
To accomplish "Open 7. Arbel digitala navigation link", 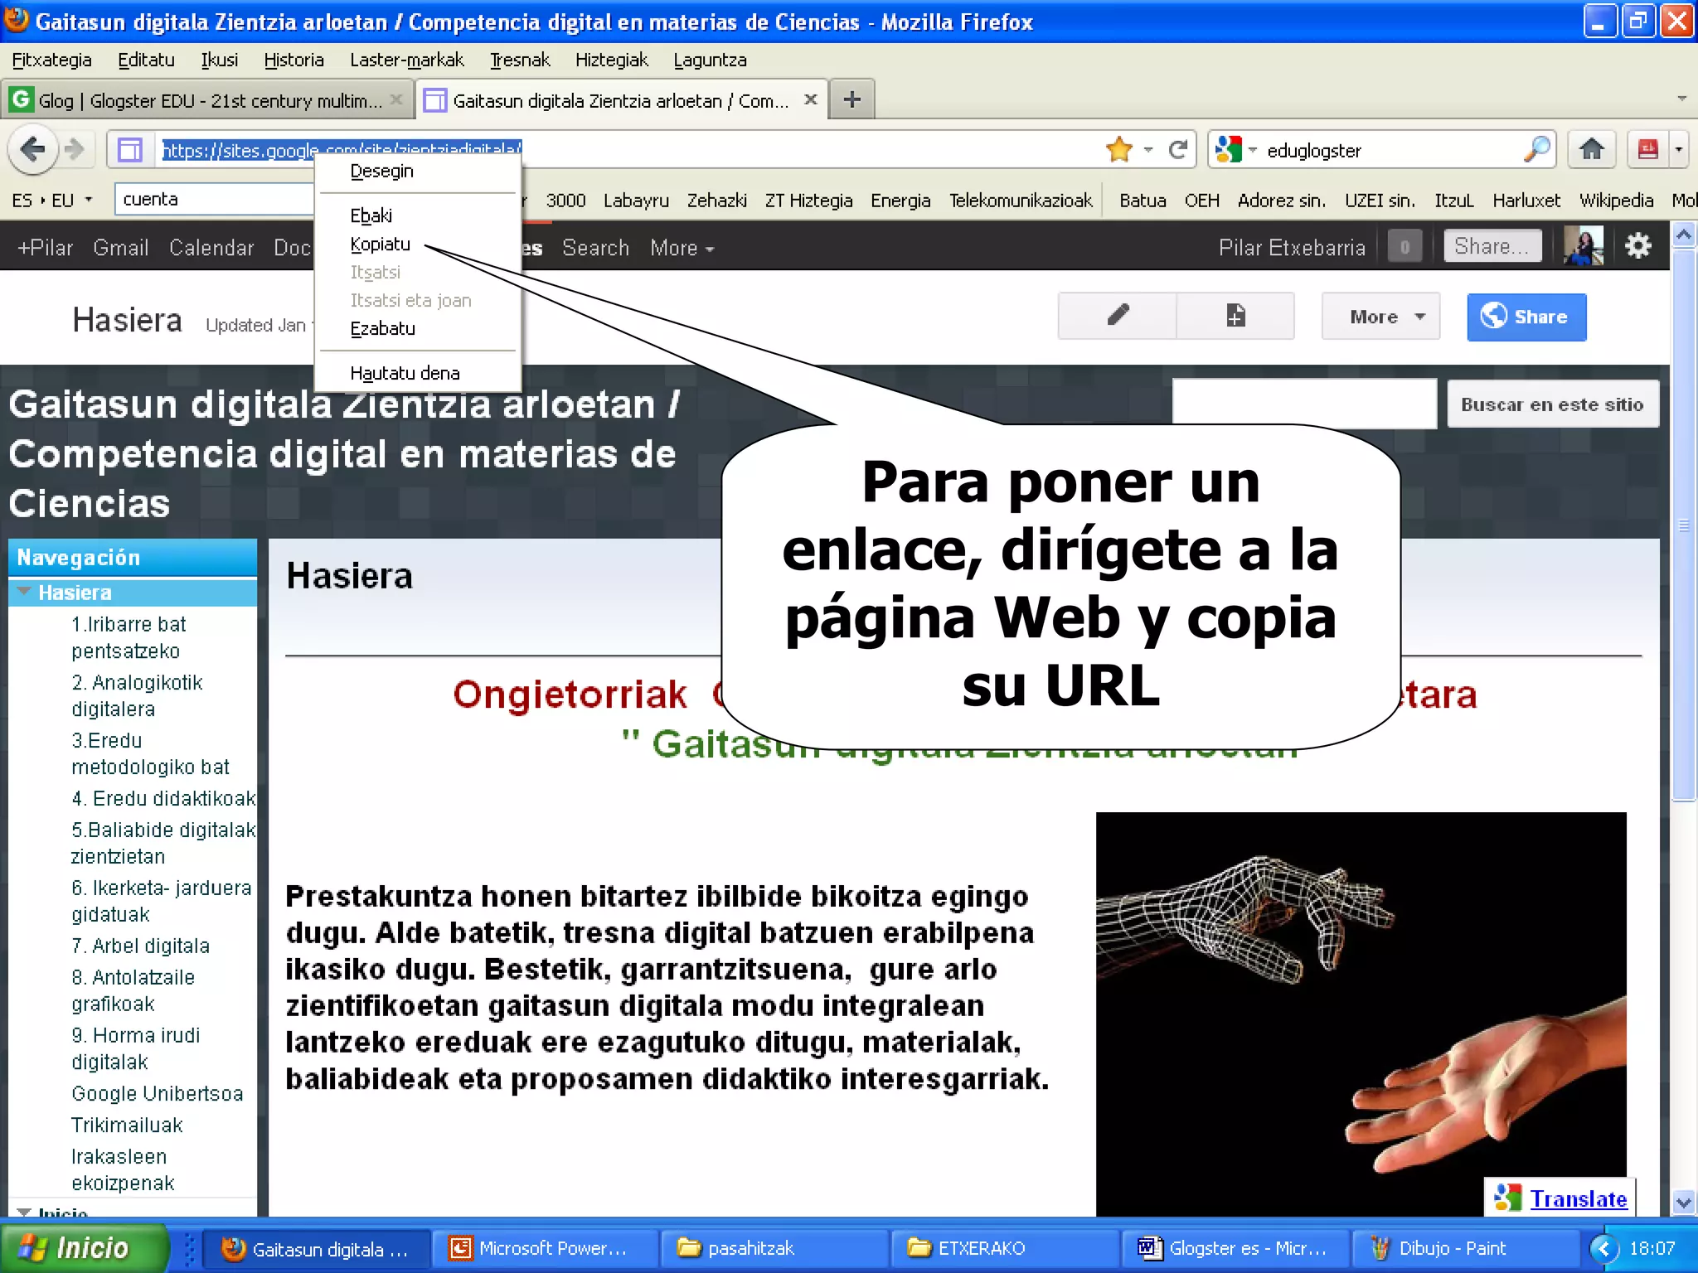I will coord(140,946).
